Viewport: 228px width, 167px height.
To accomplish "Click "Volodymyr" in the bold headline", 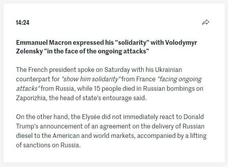I will pyautogui.click(x=181, y=43).
